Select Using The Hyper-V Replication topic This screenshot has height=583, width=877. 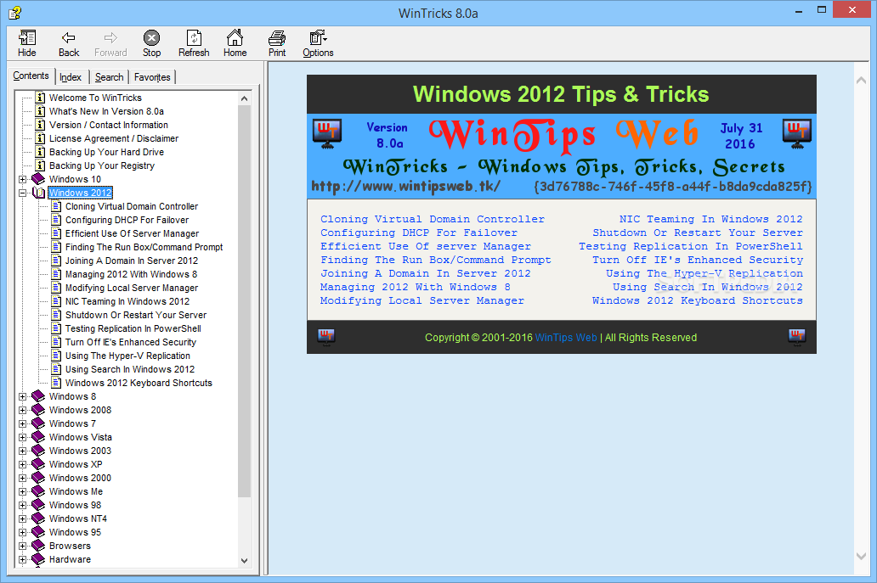127,356
